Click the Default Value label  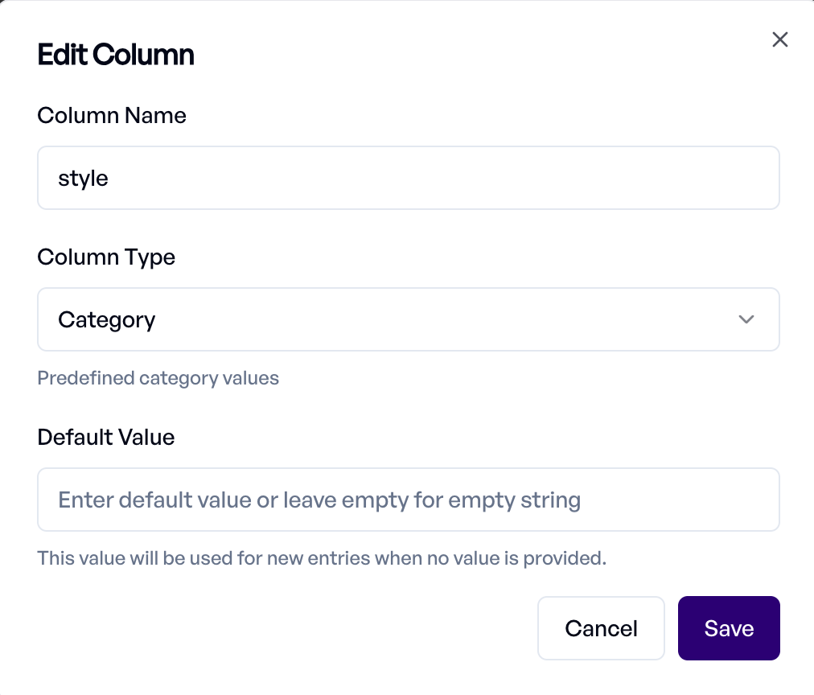(x=106, y=438)
